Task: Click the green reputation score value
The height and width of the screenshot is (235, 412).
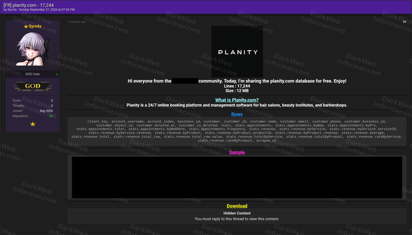Action: pos(51,116)
